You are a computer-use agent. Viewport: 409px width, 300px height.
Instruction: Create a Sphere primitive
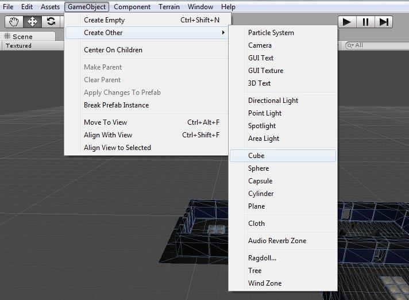pos(283,168)
